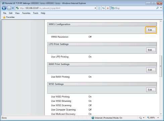Click the browser Forward arrow button
Screen dimensions: 164x121
coord(9,8)
